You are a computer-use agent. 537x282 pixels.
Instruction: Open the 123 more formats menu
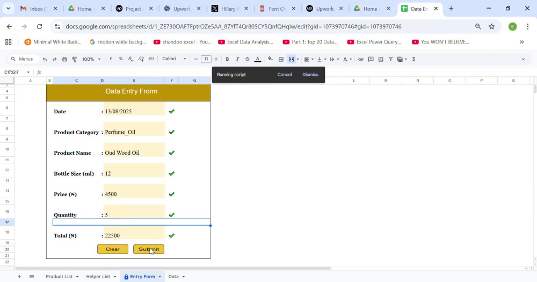[151, 59]
